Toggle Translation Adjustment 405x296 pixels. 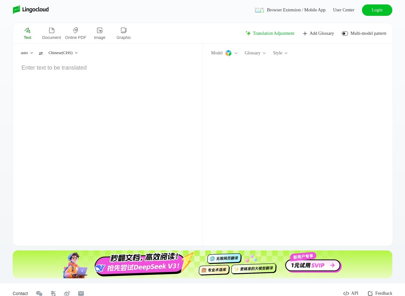tap(270, 33)
